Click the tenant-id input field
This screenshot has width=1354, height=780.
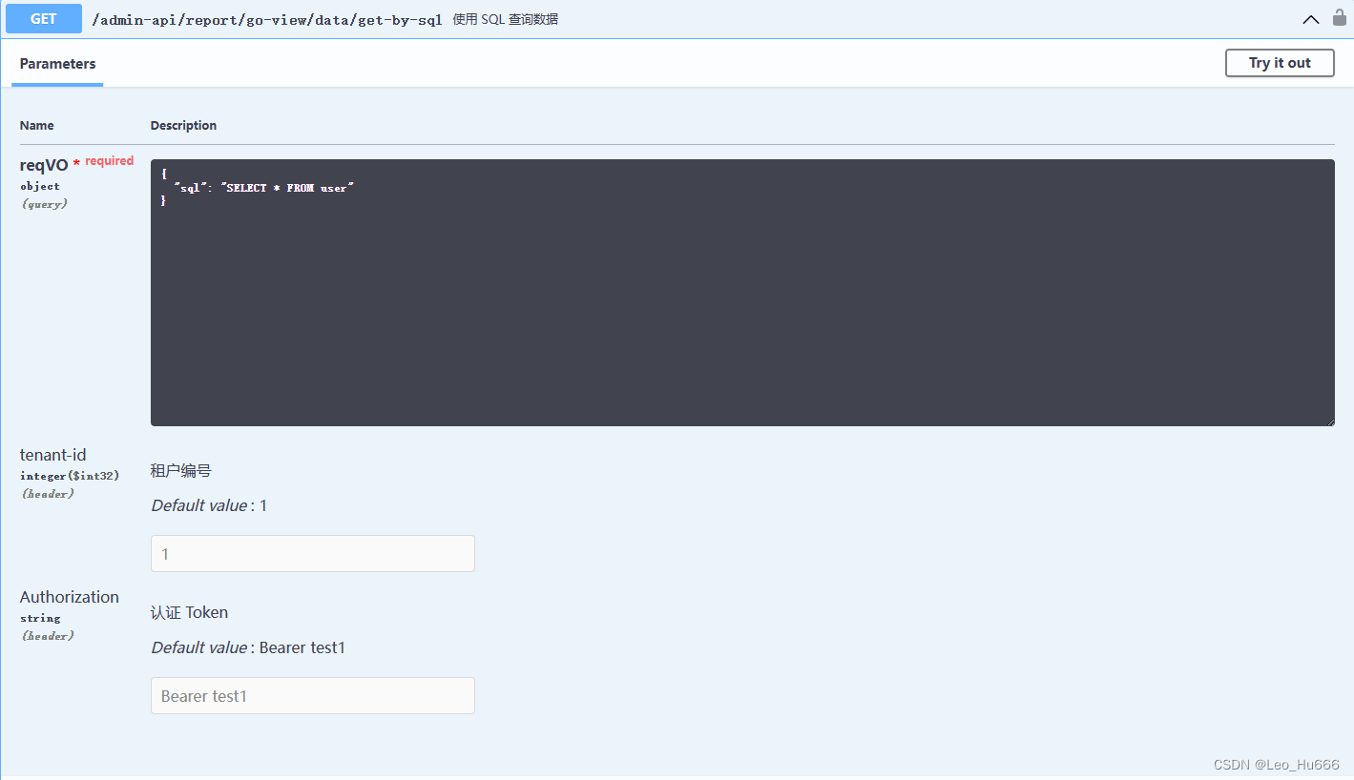(312, 554)
